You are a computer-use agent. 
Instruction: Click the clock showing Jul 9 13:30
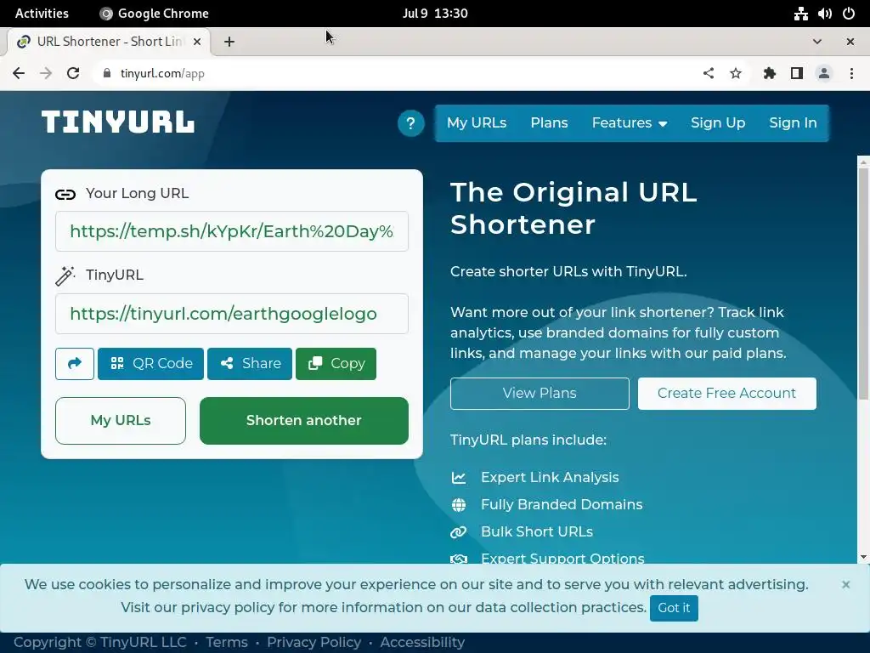[435, 14]
